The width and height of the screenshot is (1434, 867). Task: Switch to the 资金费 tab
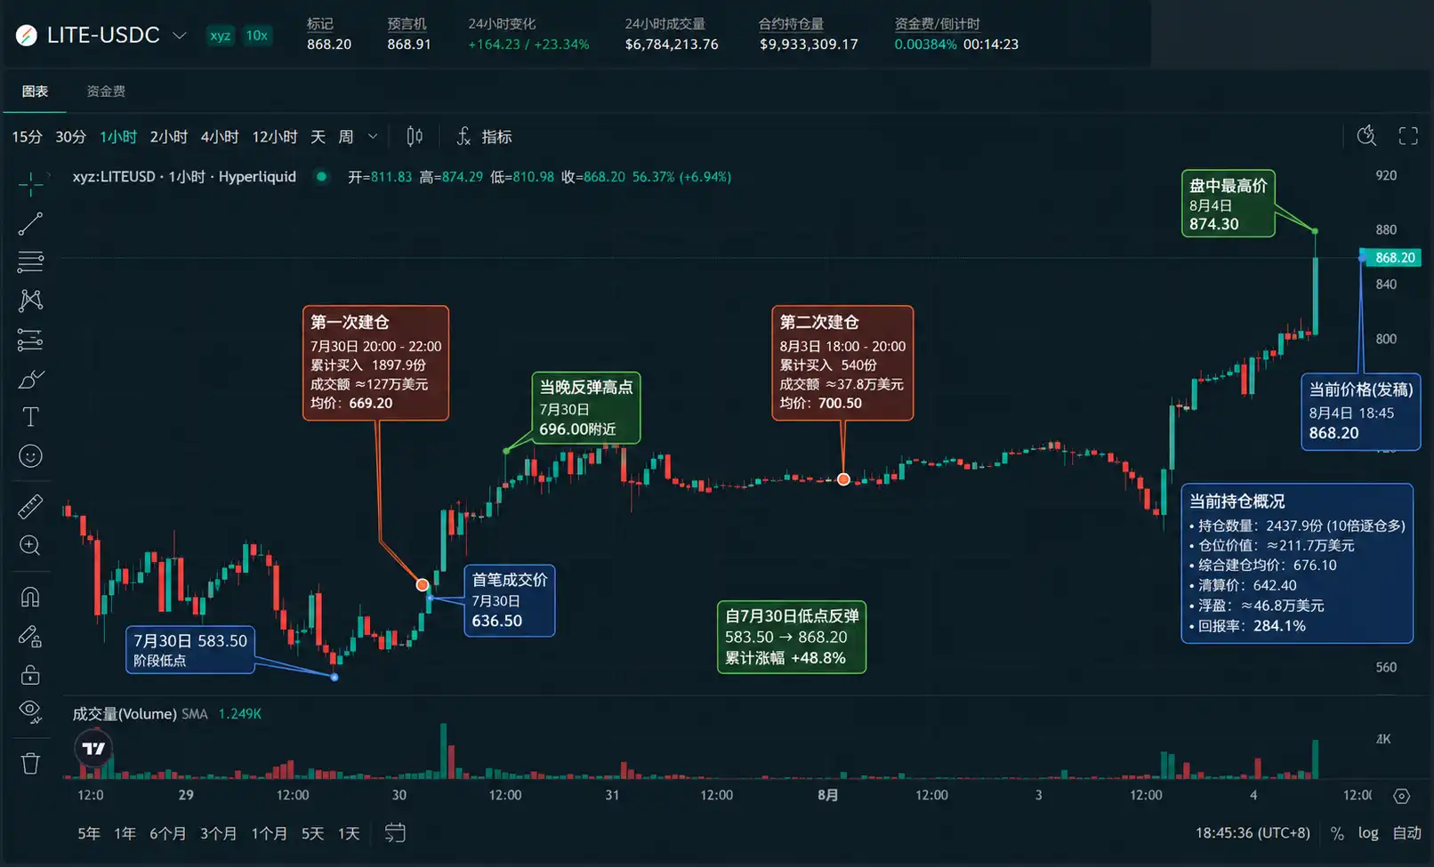(x=106, y=91)
